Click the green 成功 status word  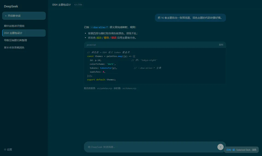click(99, 38)
